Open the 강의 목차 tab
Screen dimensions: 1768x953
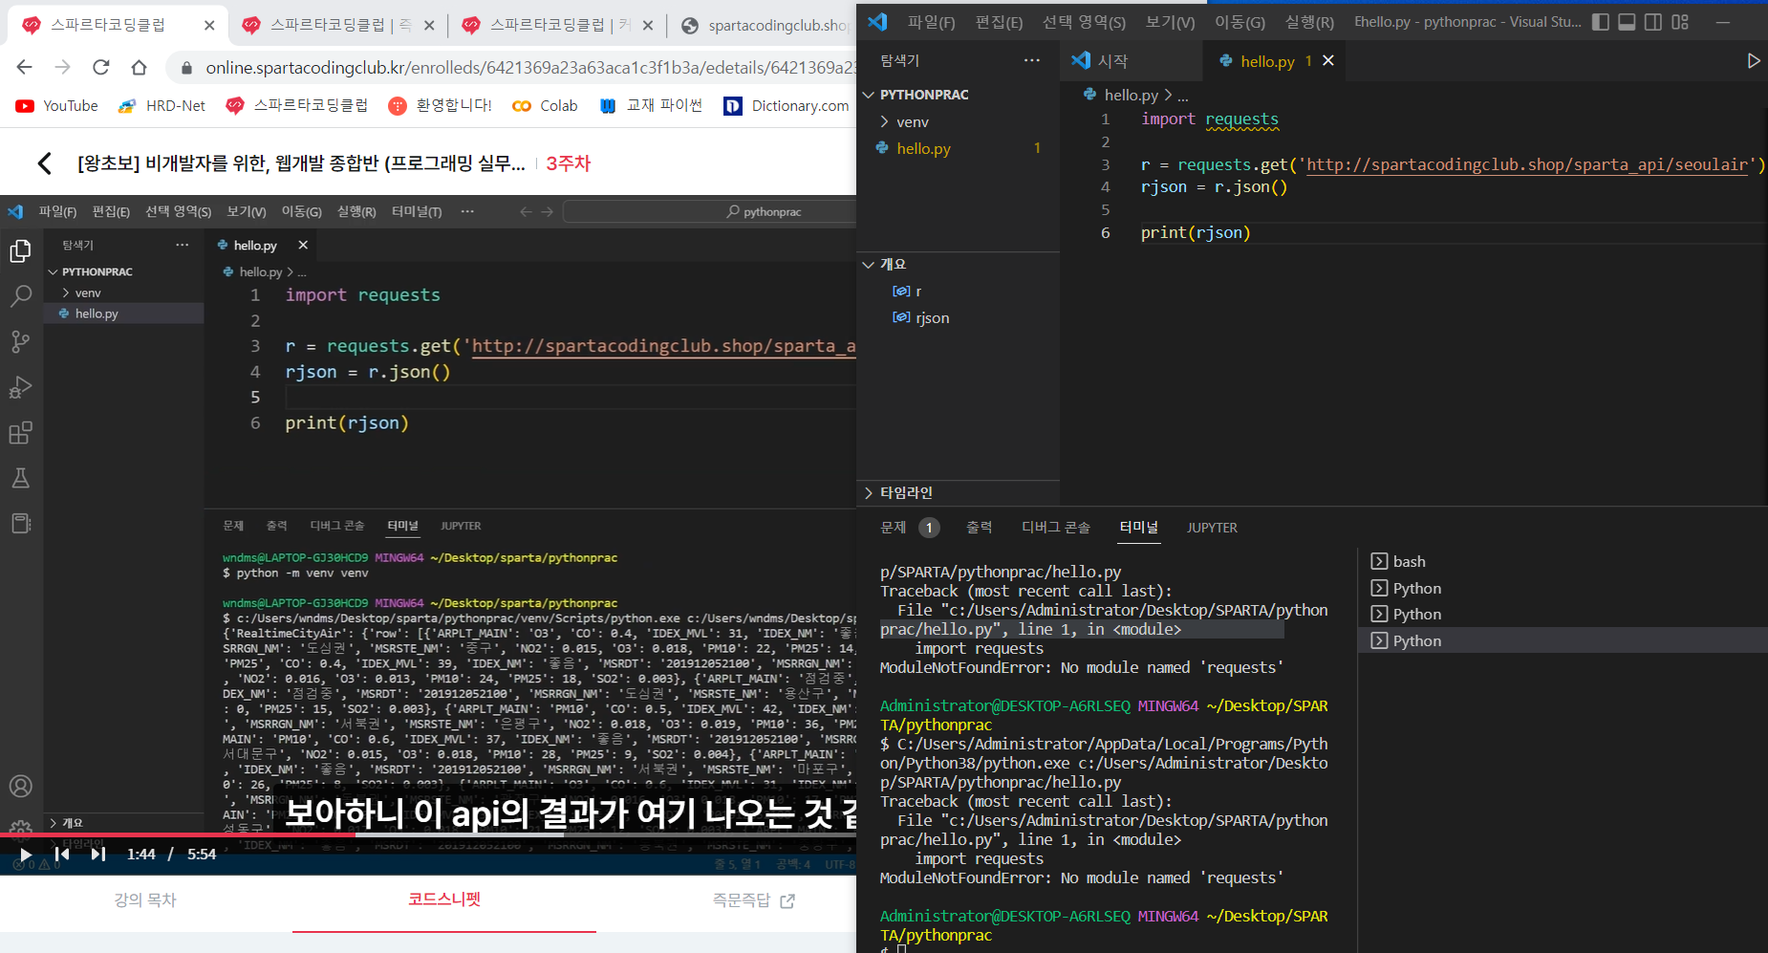pos(145,900)
